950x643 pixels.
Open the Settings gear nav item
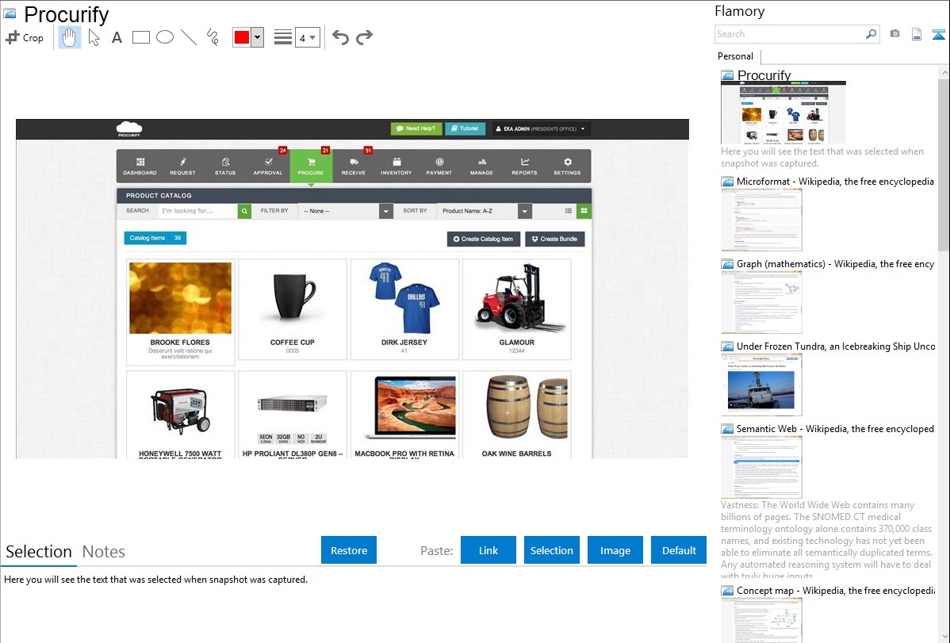pyautogui.click(x=567, y=166)
